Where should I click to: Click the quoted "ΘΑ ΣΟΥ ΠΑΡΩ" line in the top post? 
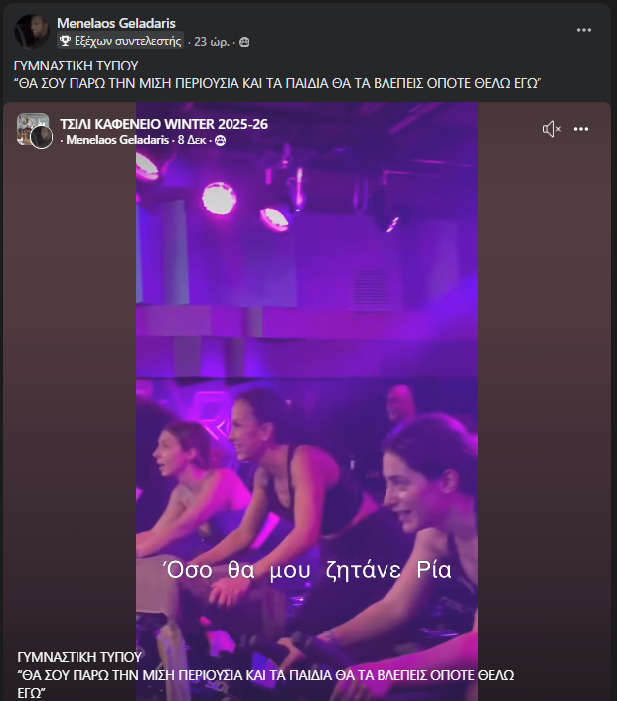pyautogui.click(x=277, y=83)
